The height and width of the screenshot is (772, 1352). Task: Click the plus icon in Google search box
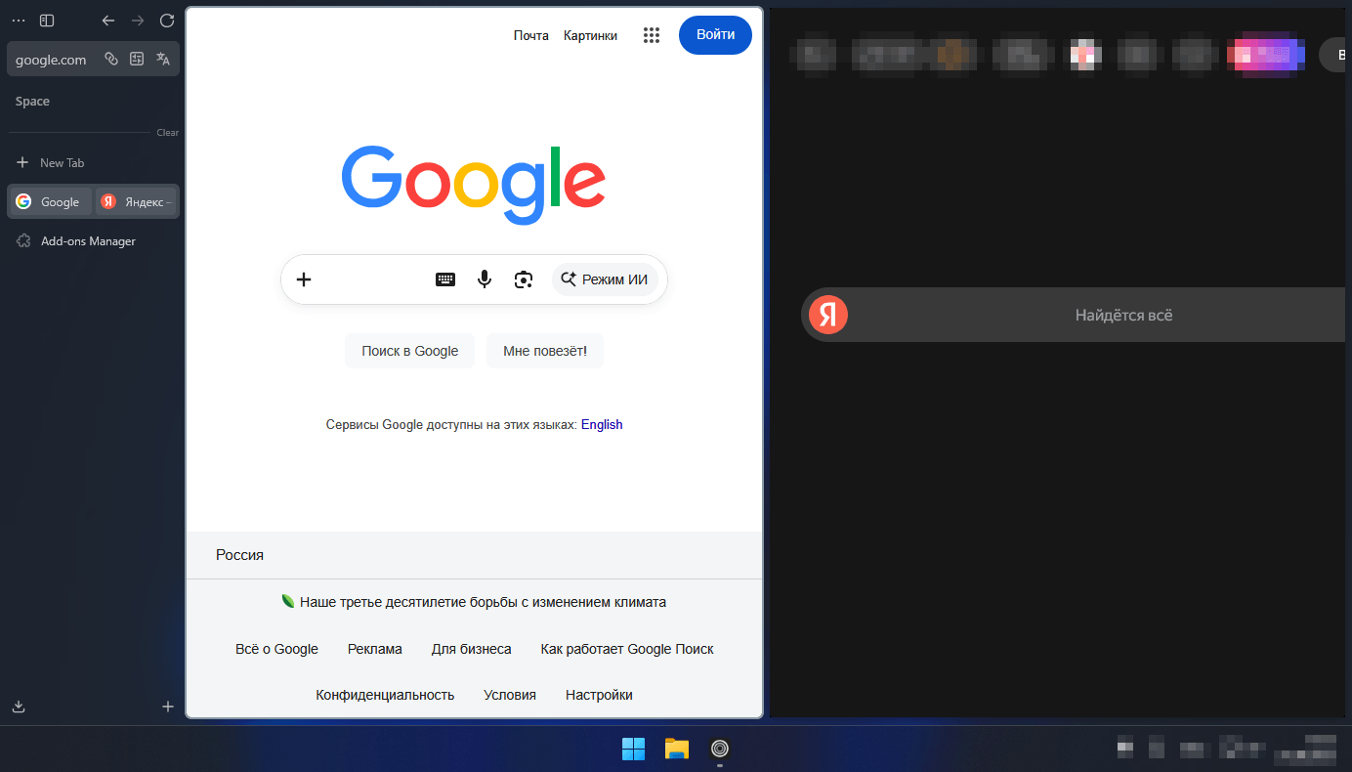click(x=304, y=279)
